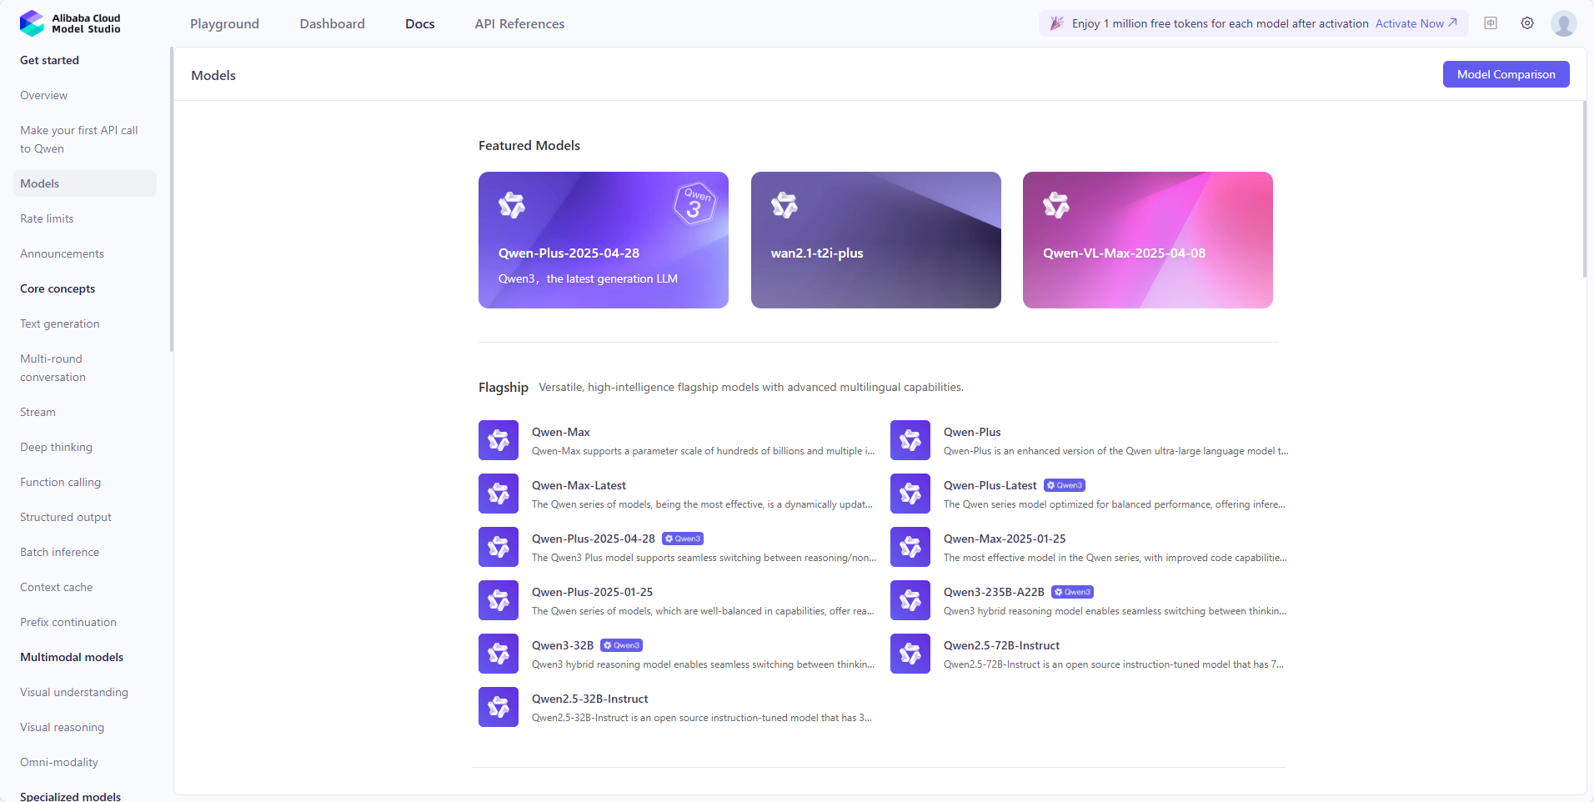Viewport: 1594px width, 802px height.
Task: Open the Qwen-Plus-2025-04-28 featured card
Action: [604, 240]
